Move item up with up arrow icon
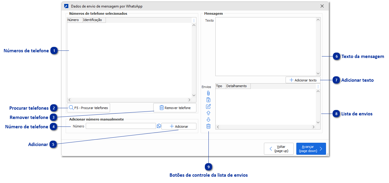Screen dimensions: 389x183 [x=208, y=113]
